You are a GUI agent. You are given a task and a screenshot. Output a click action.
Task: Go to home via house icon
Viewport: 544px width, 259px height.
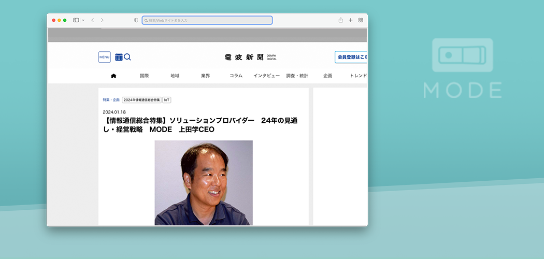(113, 76)
